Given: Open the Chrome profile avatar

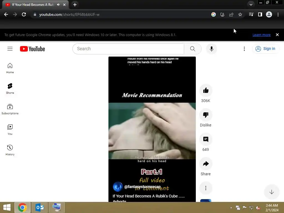Looking at the screenshot, I should tap(269, 14).
